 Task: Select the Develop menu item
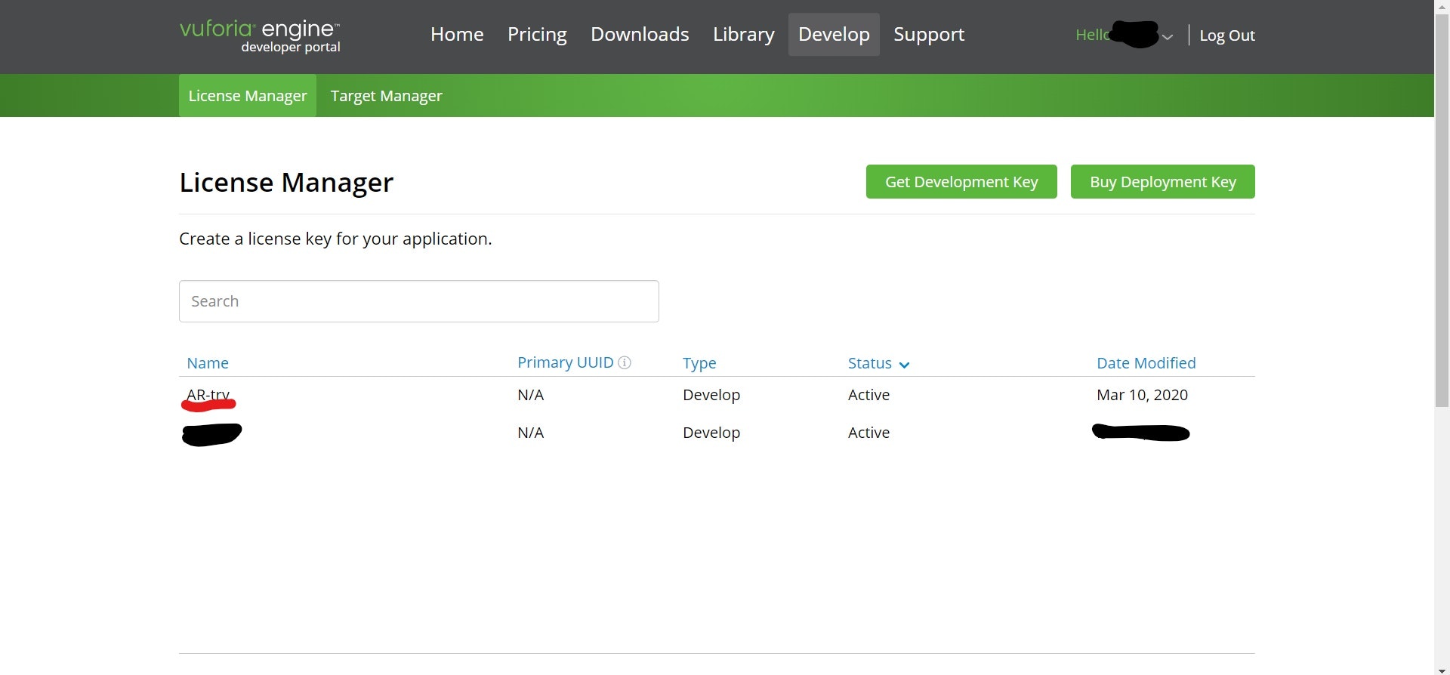pos(834,34)
